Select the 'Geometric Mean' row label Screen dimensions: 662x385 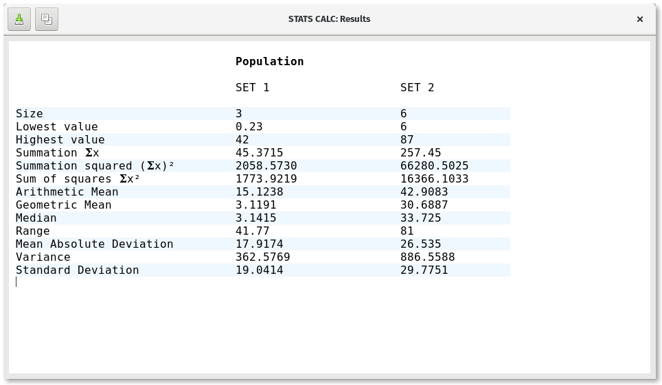[x=63, y=205]
